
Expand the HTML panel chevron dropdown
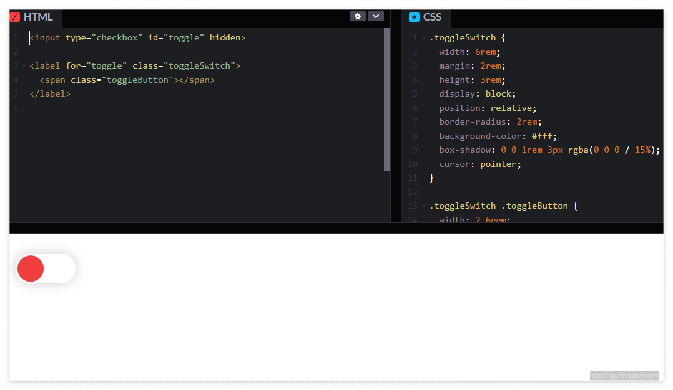pos(376,16)
